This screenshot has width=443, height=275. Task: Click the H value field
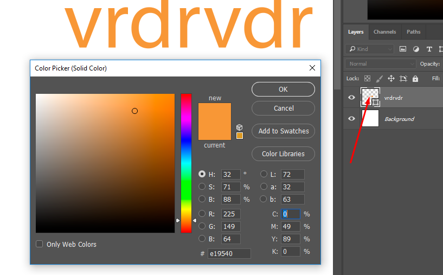point(230,174)
